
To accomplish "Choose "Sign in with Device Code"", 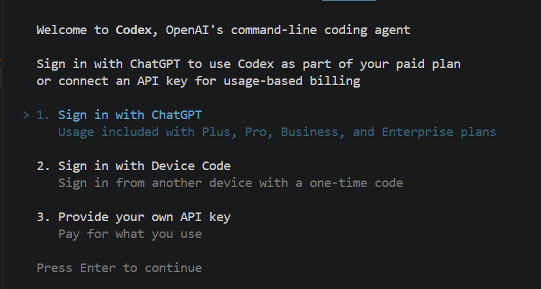I will pos(144,166).
